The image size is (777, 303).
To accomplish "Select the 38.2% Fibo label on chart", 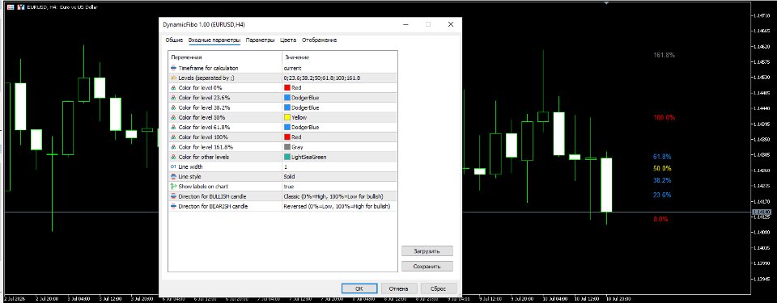I will click(x=662, y=180).
